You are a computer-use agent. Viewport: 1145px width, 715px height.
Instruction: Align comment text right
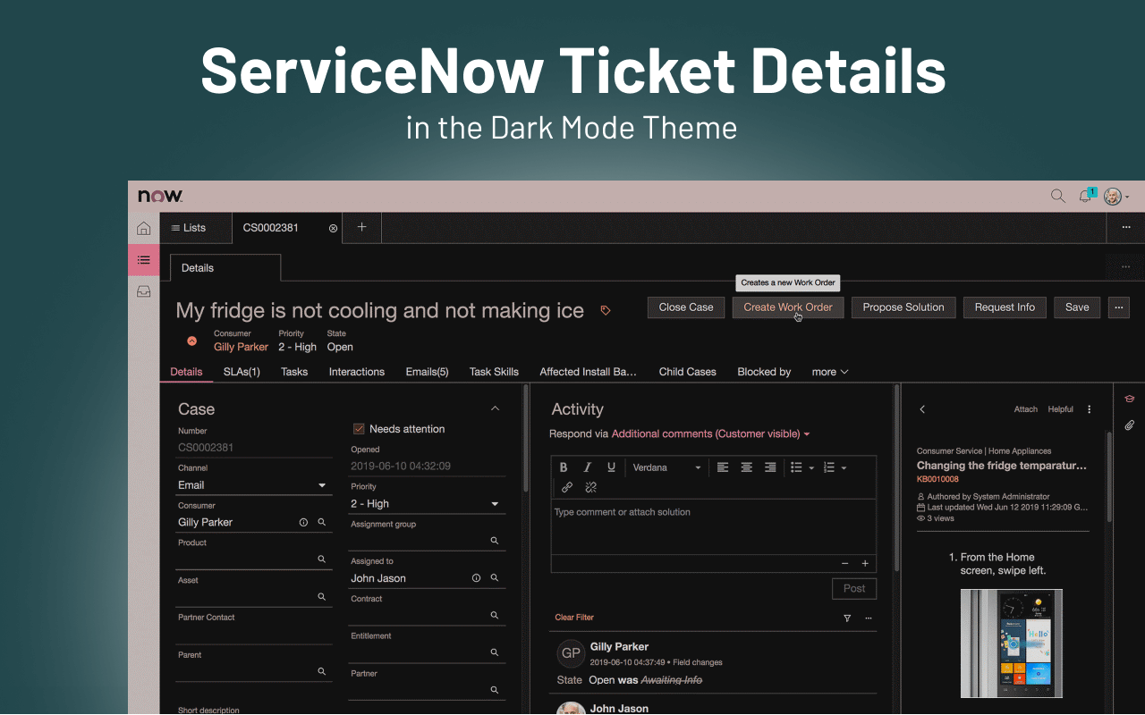click(x=770, y=467)
